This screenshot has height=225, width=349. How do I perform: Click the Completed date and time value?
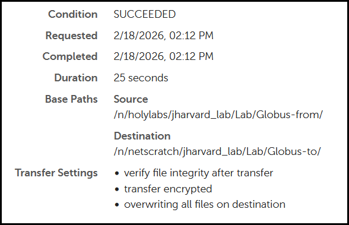coord(164,56)
